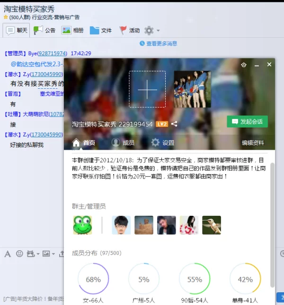Switch to the 成员 members tab
Image resolution: width=284 pixels, height=305 pixels.
(x=123, y=143)
